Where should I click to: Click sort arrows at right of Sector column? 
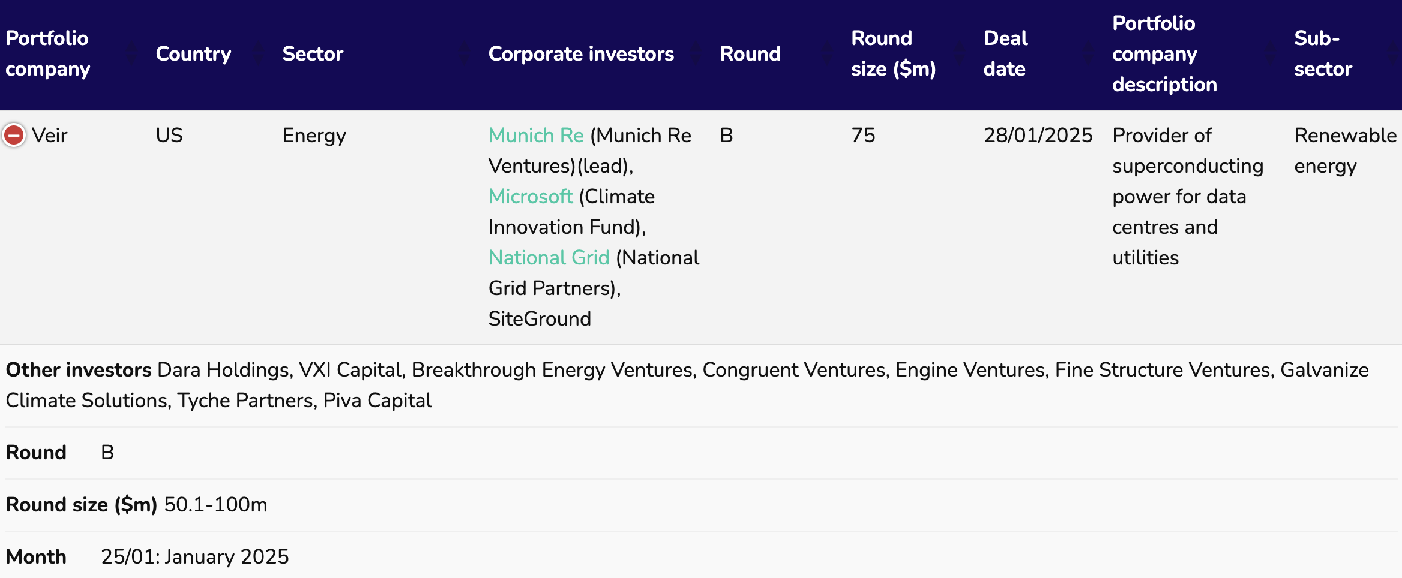click(465, 53)
